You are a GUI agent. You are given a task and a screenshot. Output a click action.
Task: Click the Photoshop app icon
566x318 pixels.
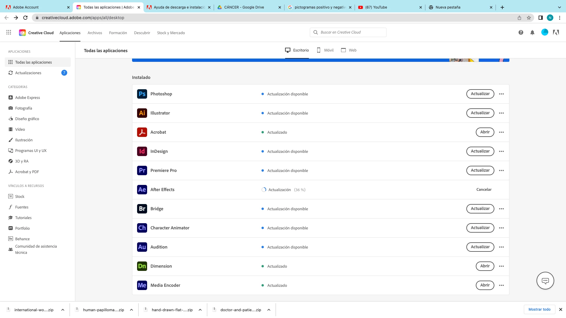(x=142, y=94)
